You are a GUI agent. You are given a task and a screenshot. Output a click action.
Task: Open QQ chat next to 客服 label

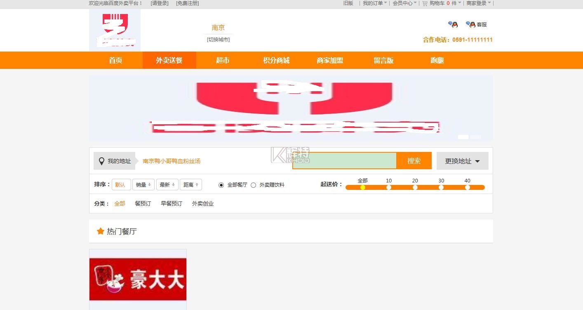[x=470, y=25]
